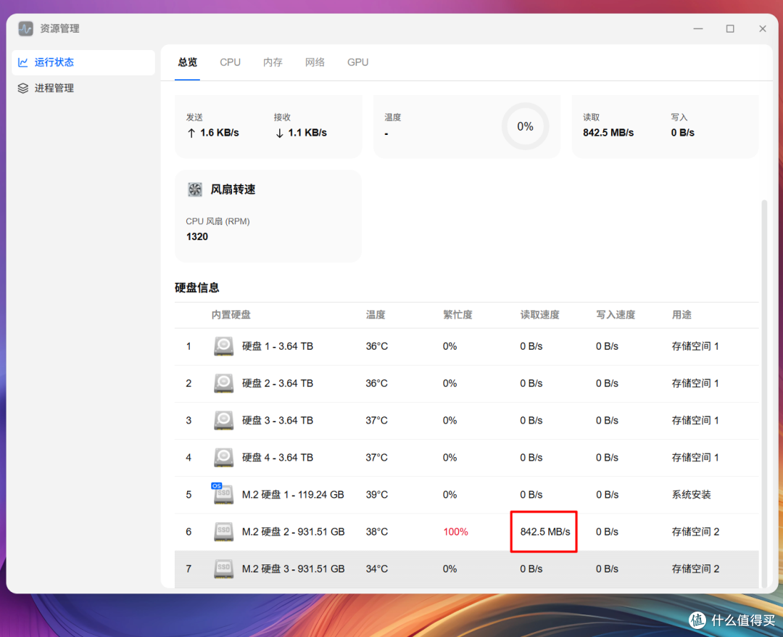Image resolution: width=783 pixels, height=637 pixels.
Task: Click the 繁忙度 column header
Action: coord(457,315)
